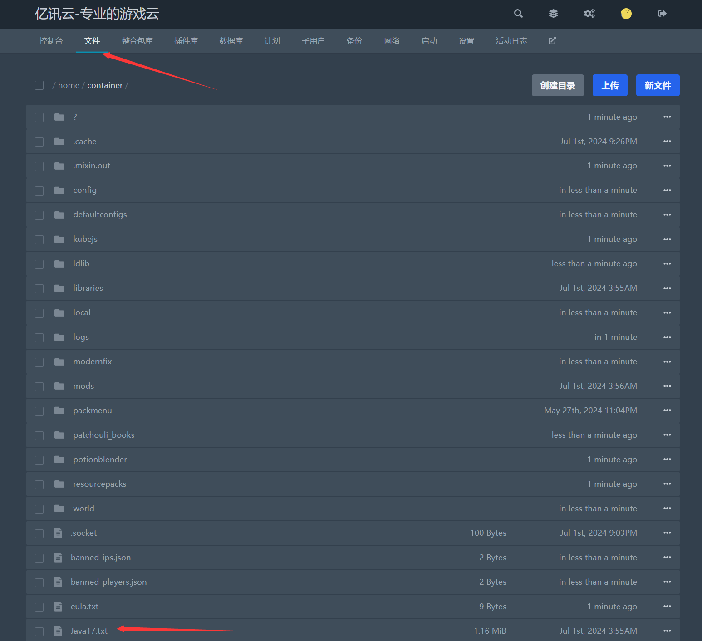Screen dimensions: 702x641
Task: Open the folder named ?
Action: pyautogui.click(x=75, y=117)
